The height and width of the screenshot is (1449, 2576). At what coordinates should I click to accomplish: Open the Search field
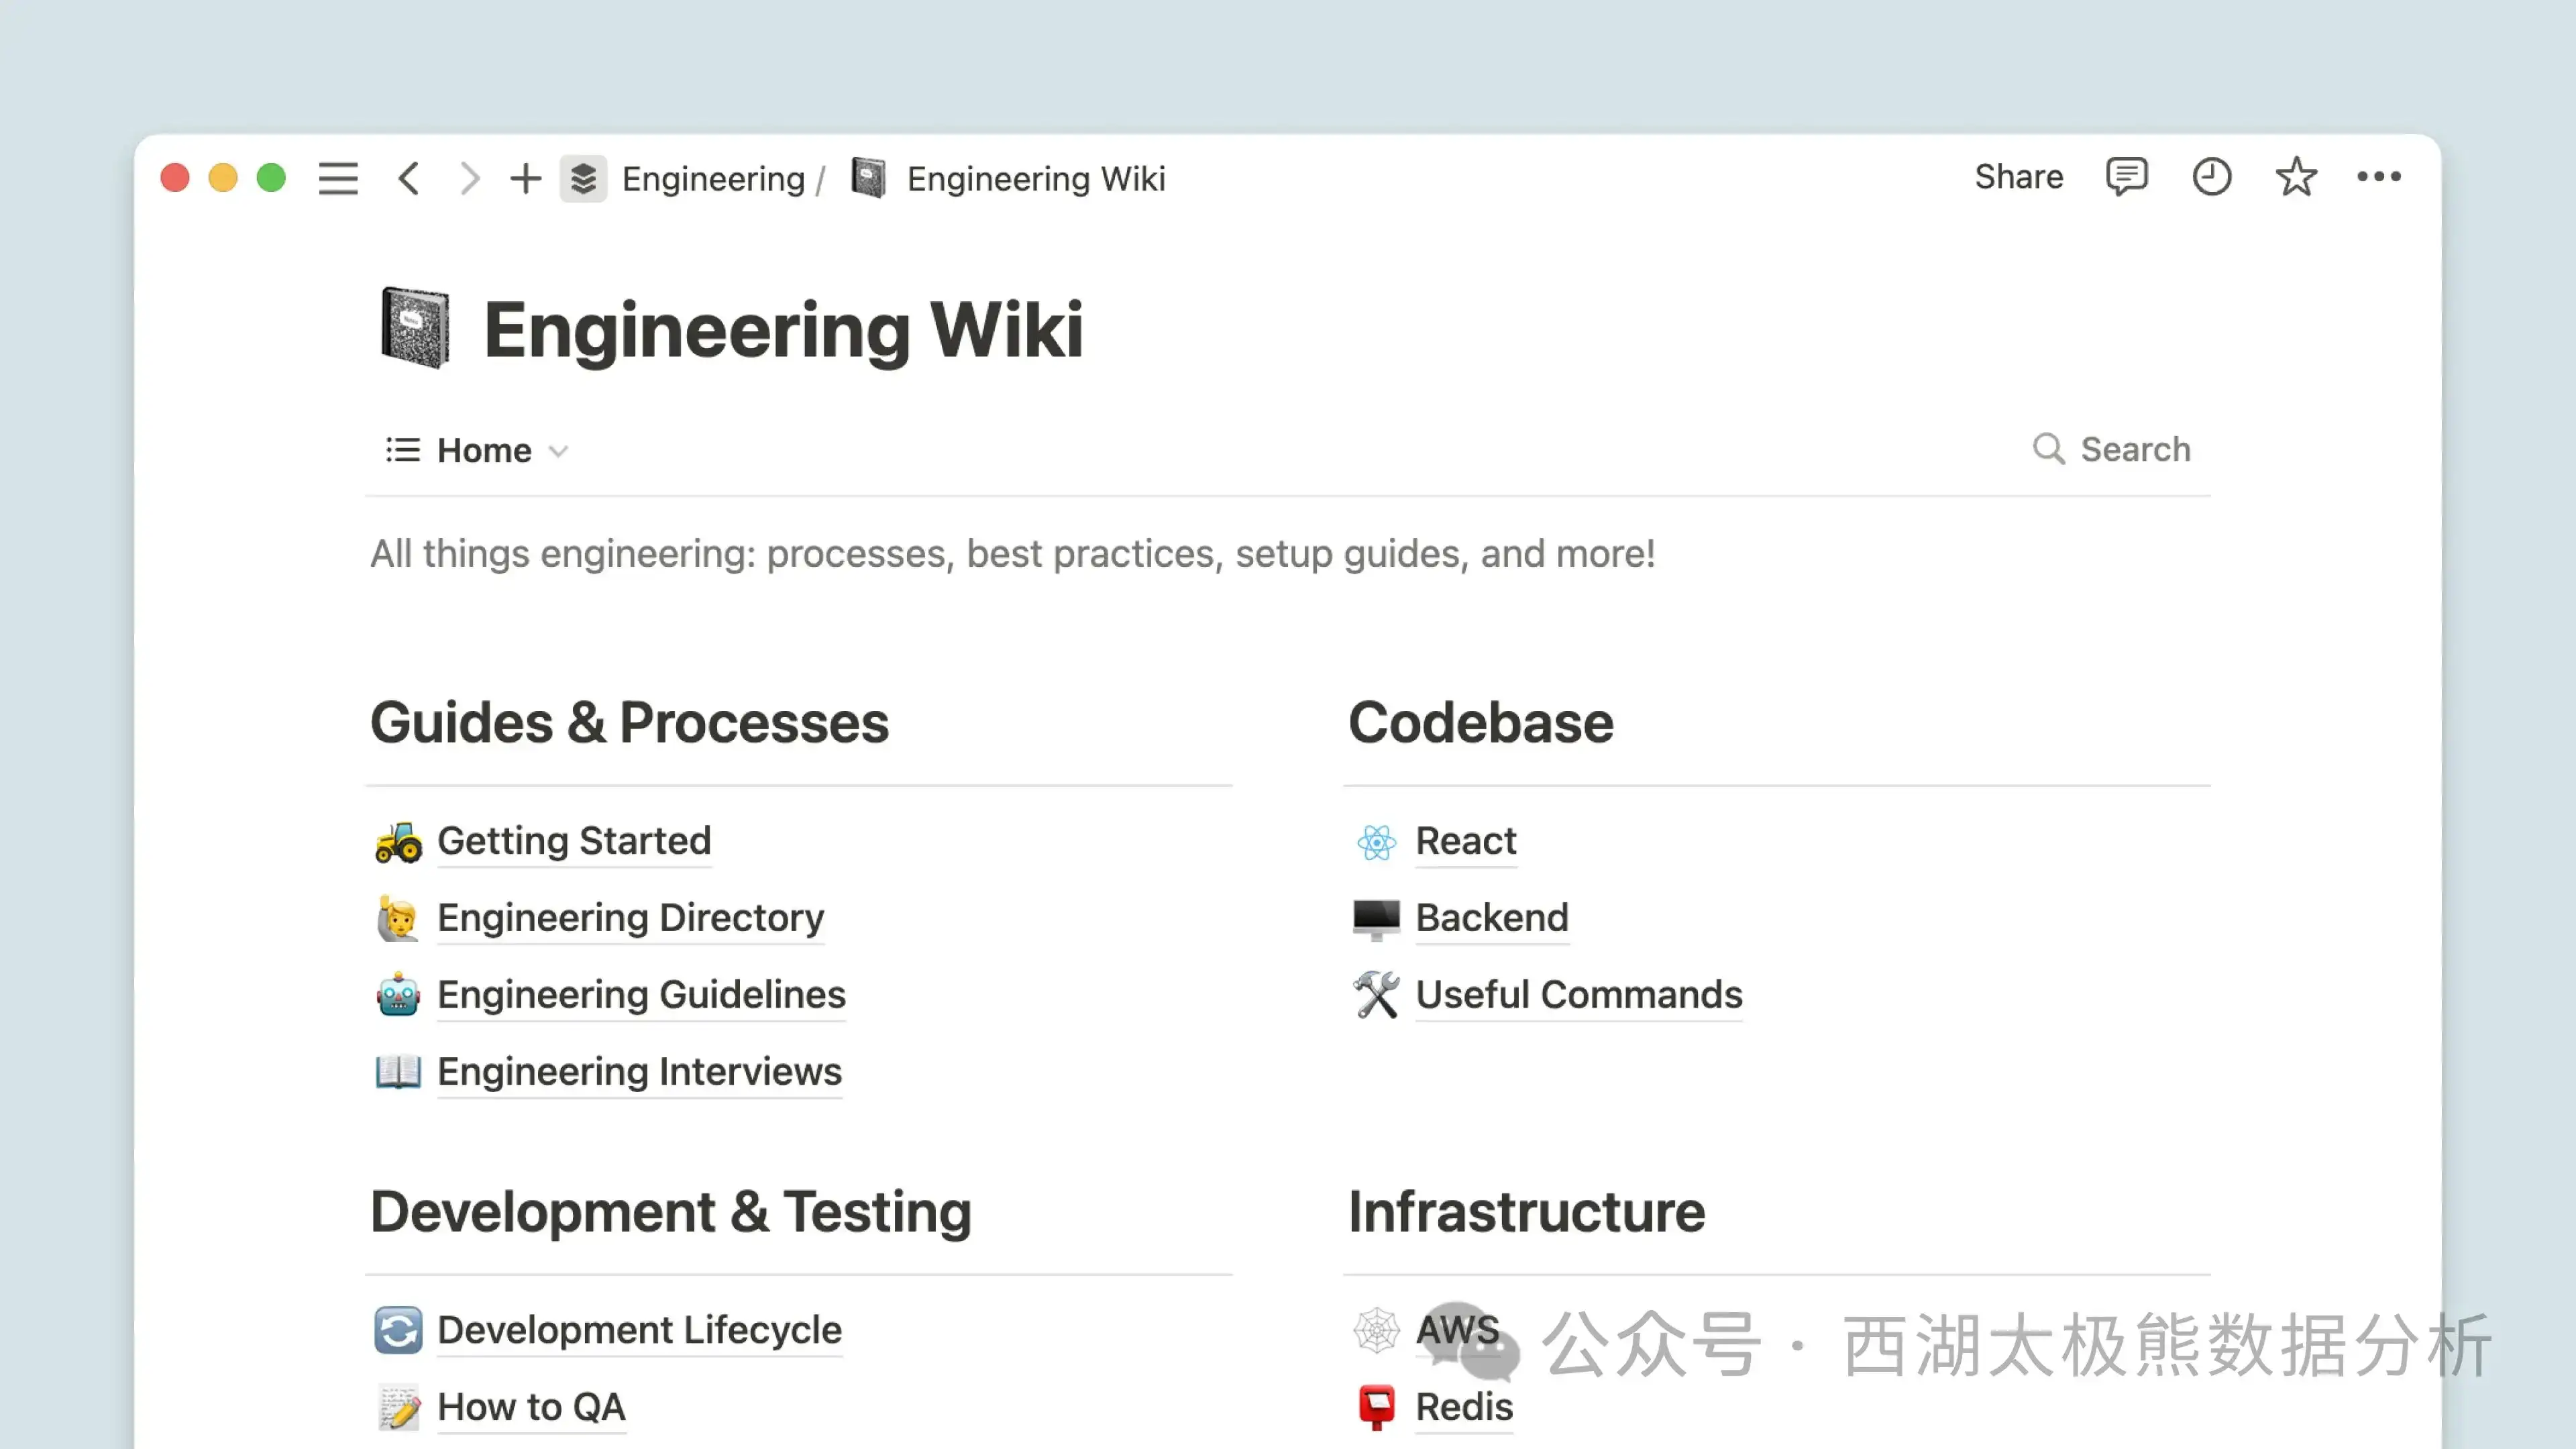coord(2112,449)
